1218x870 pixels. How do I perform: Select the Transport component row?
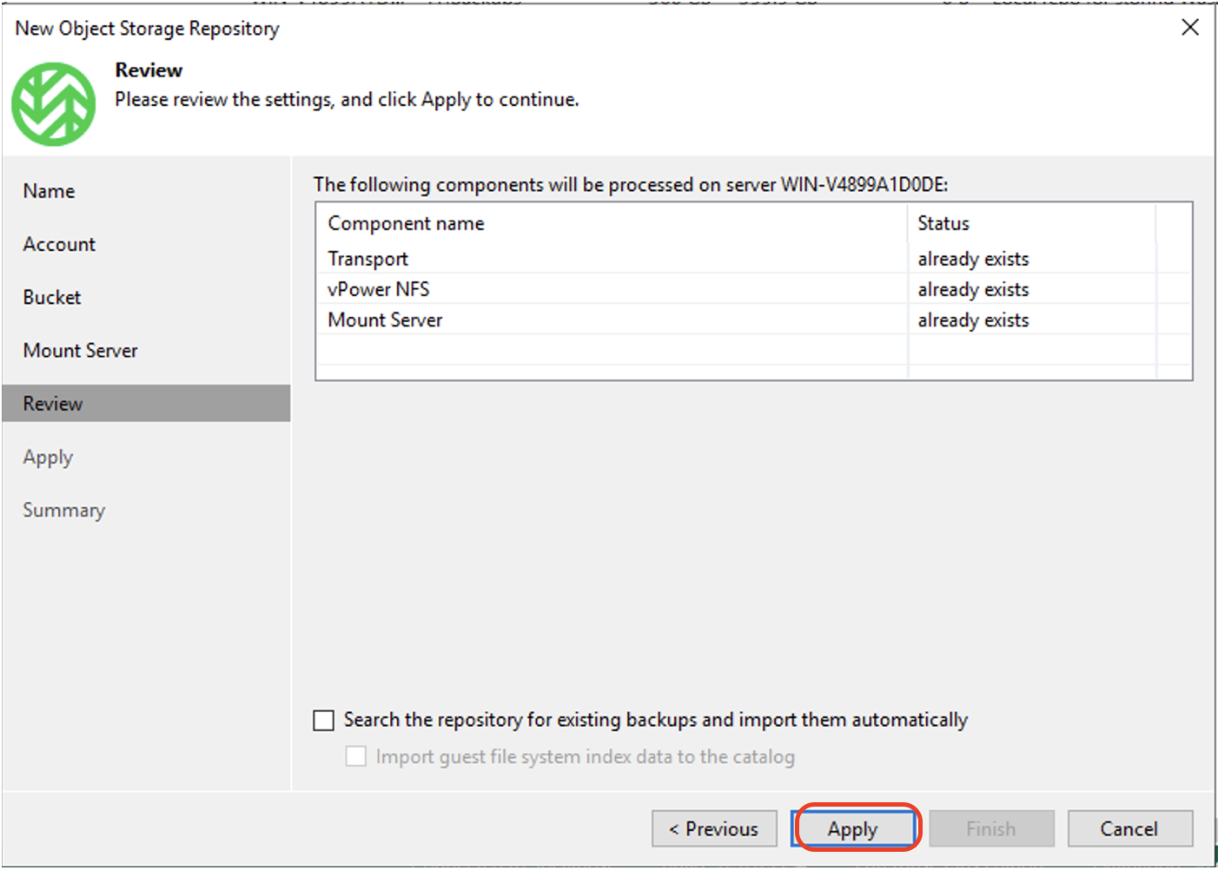753,259
